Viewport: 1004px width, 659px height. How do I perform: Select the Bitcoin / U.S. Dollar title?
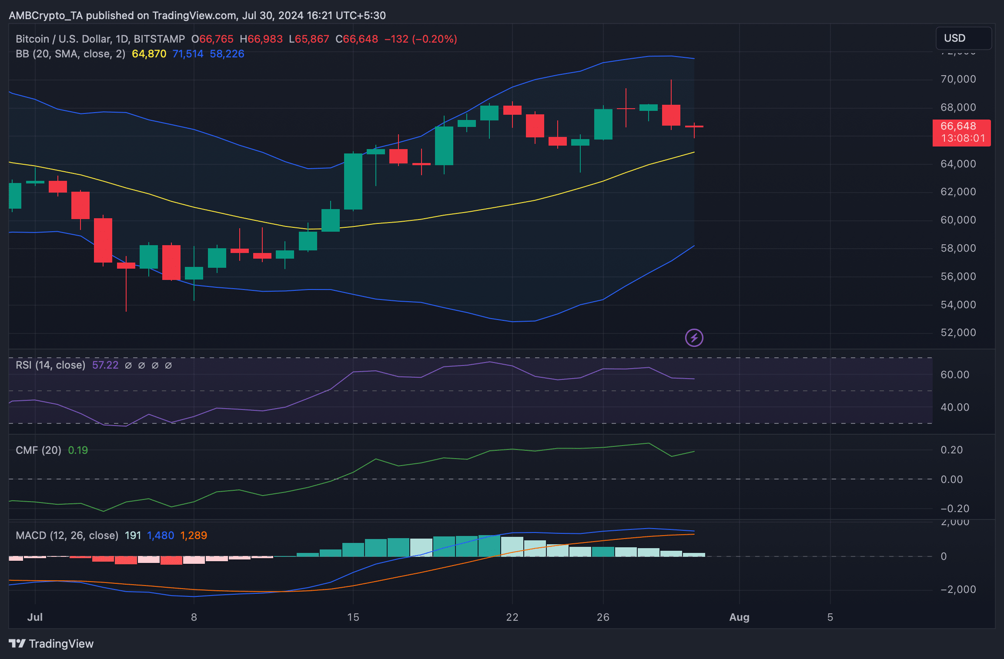[100, 39]
